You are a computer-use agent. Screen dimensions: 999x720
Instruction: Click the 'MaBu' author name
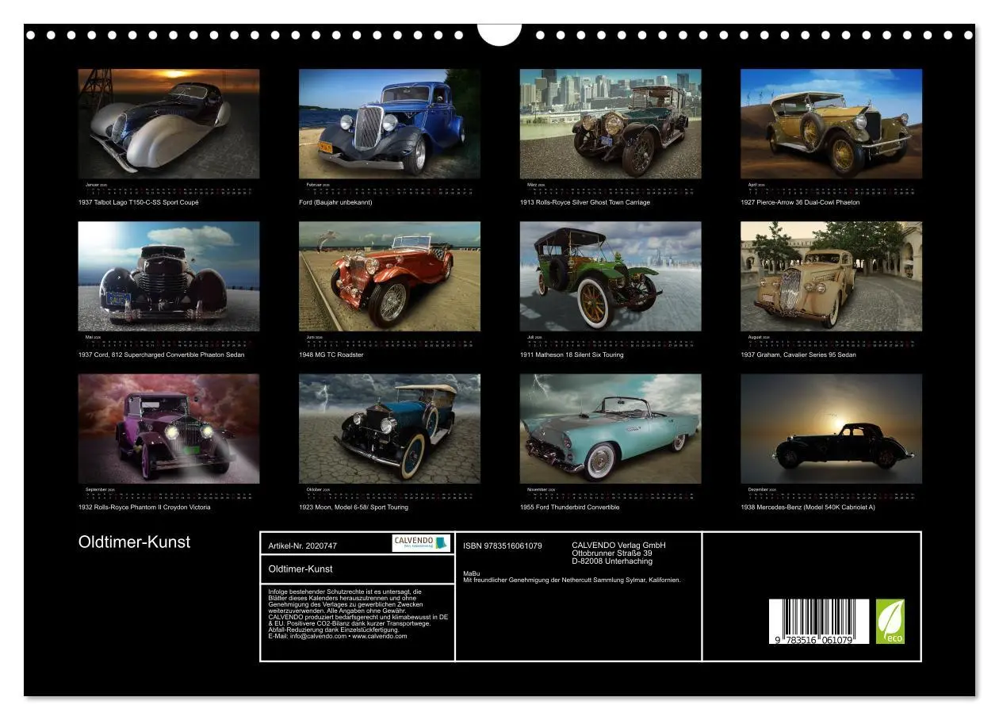pos(471,573)
